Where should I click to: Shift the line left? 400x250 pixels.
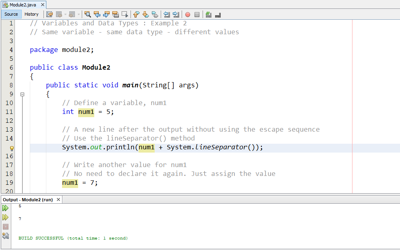(167, 14)
